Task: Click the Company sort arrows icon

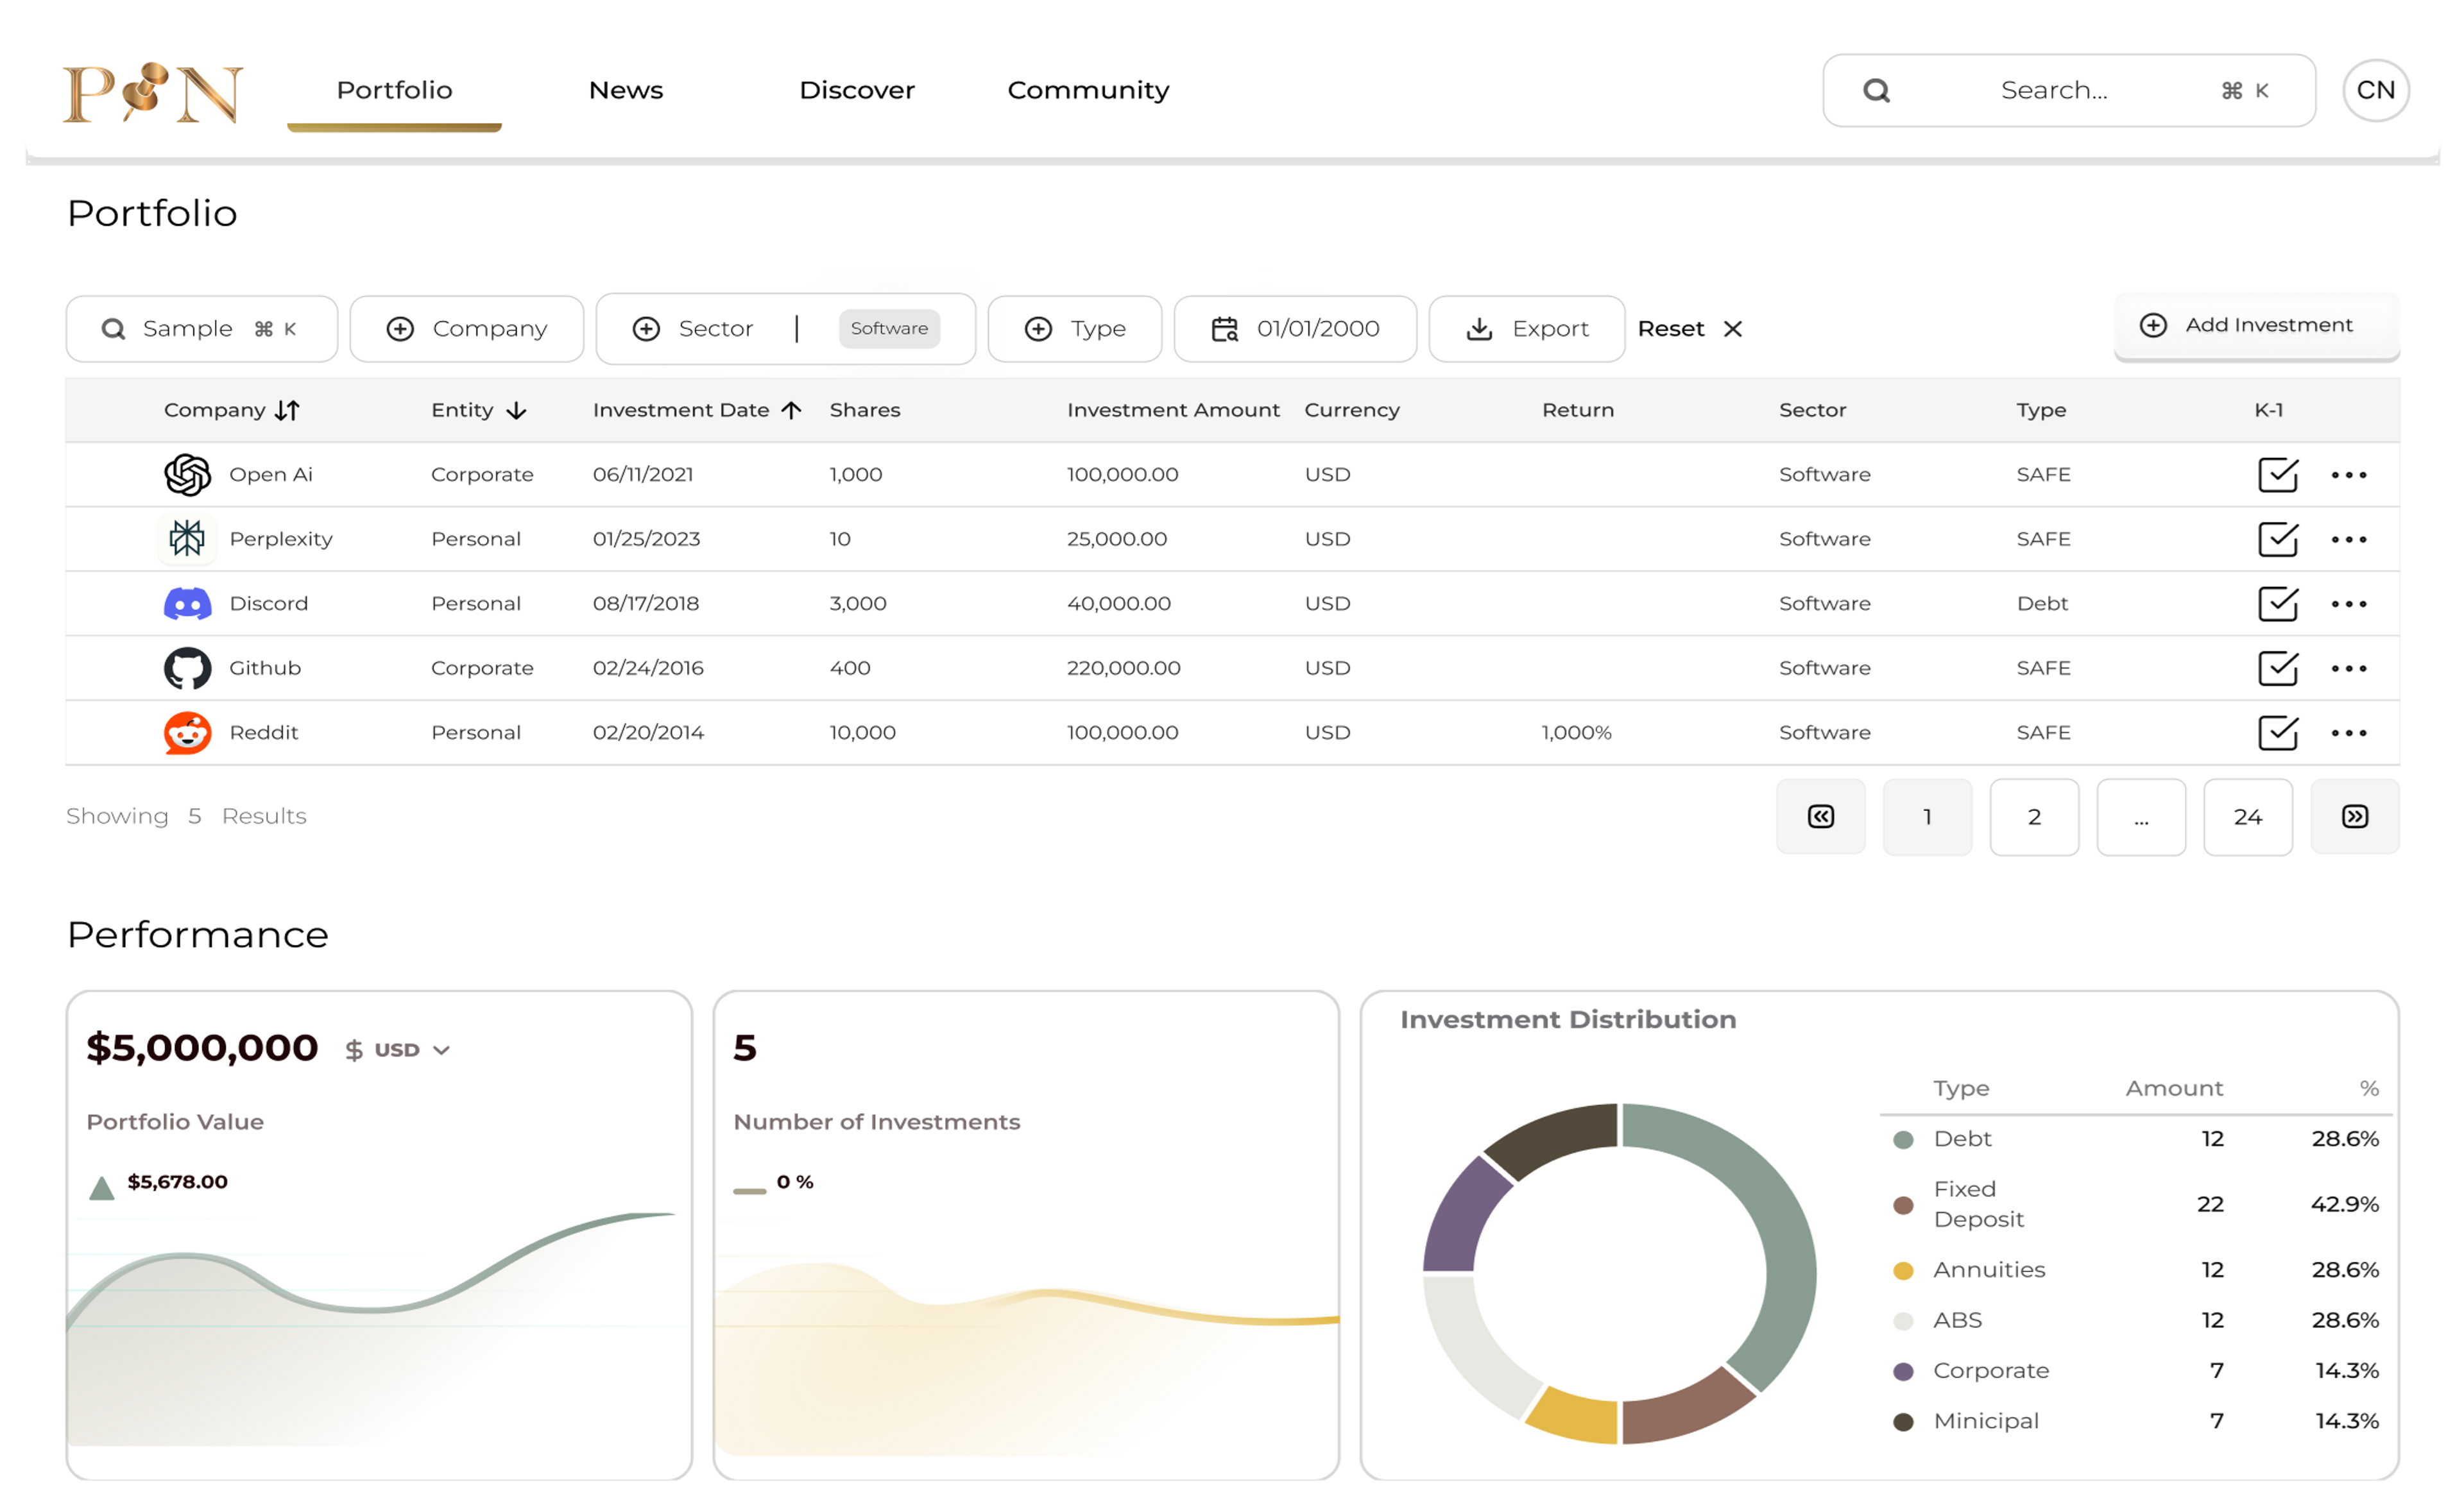Action: [x=287, y=410]
